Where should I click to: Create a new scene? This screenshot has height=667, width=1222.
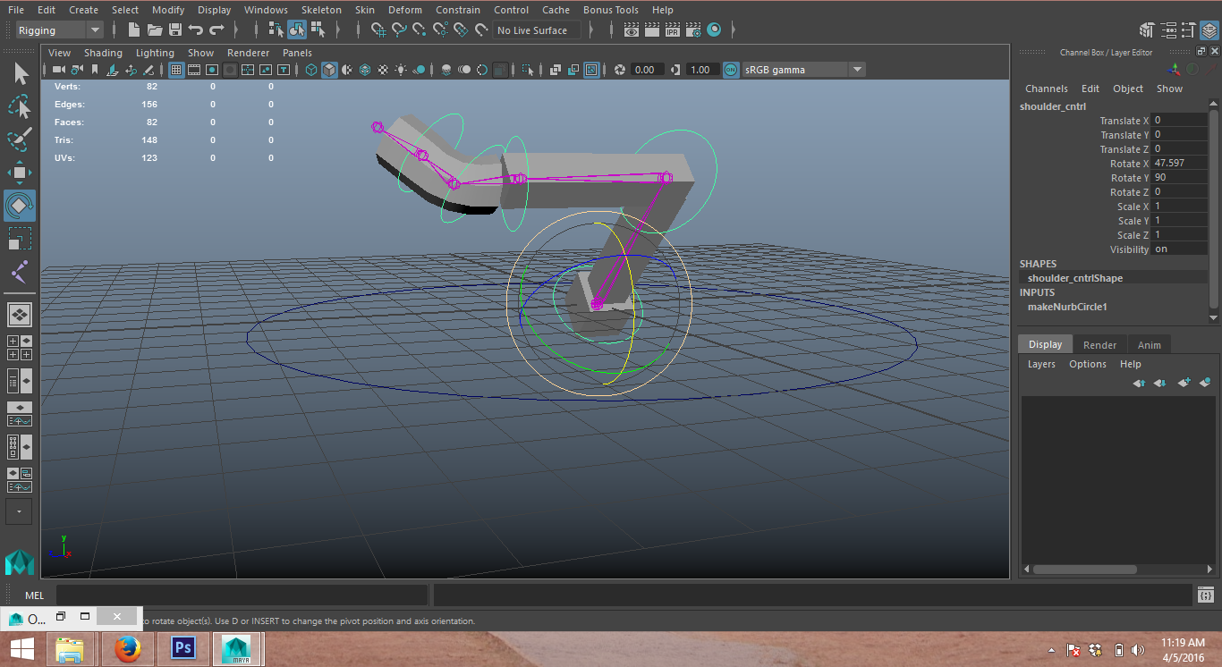point(134,30)
